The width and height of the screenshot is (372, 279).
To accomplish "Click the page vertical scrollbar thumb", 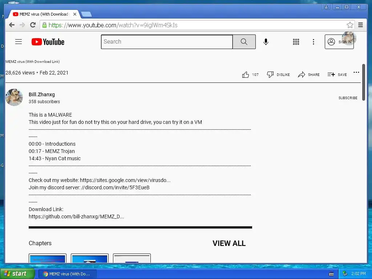I will coord(363,82).
